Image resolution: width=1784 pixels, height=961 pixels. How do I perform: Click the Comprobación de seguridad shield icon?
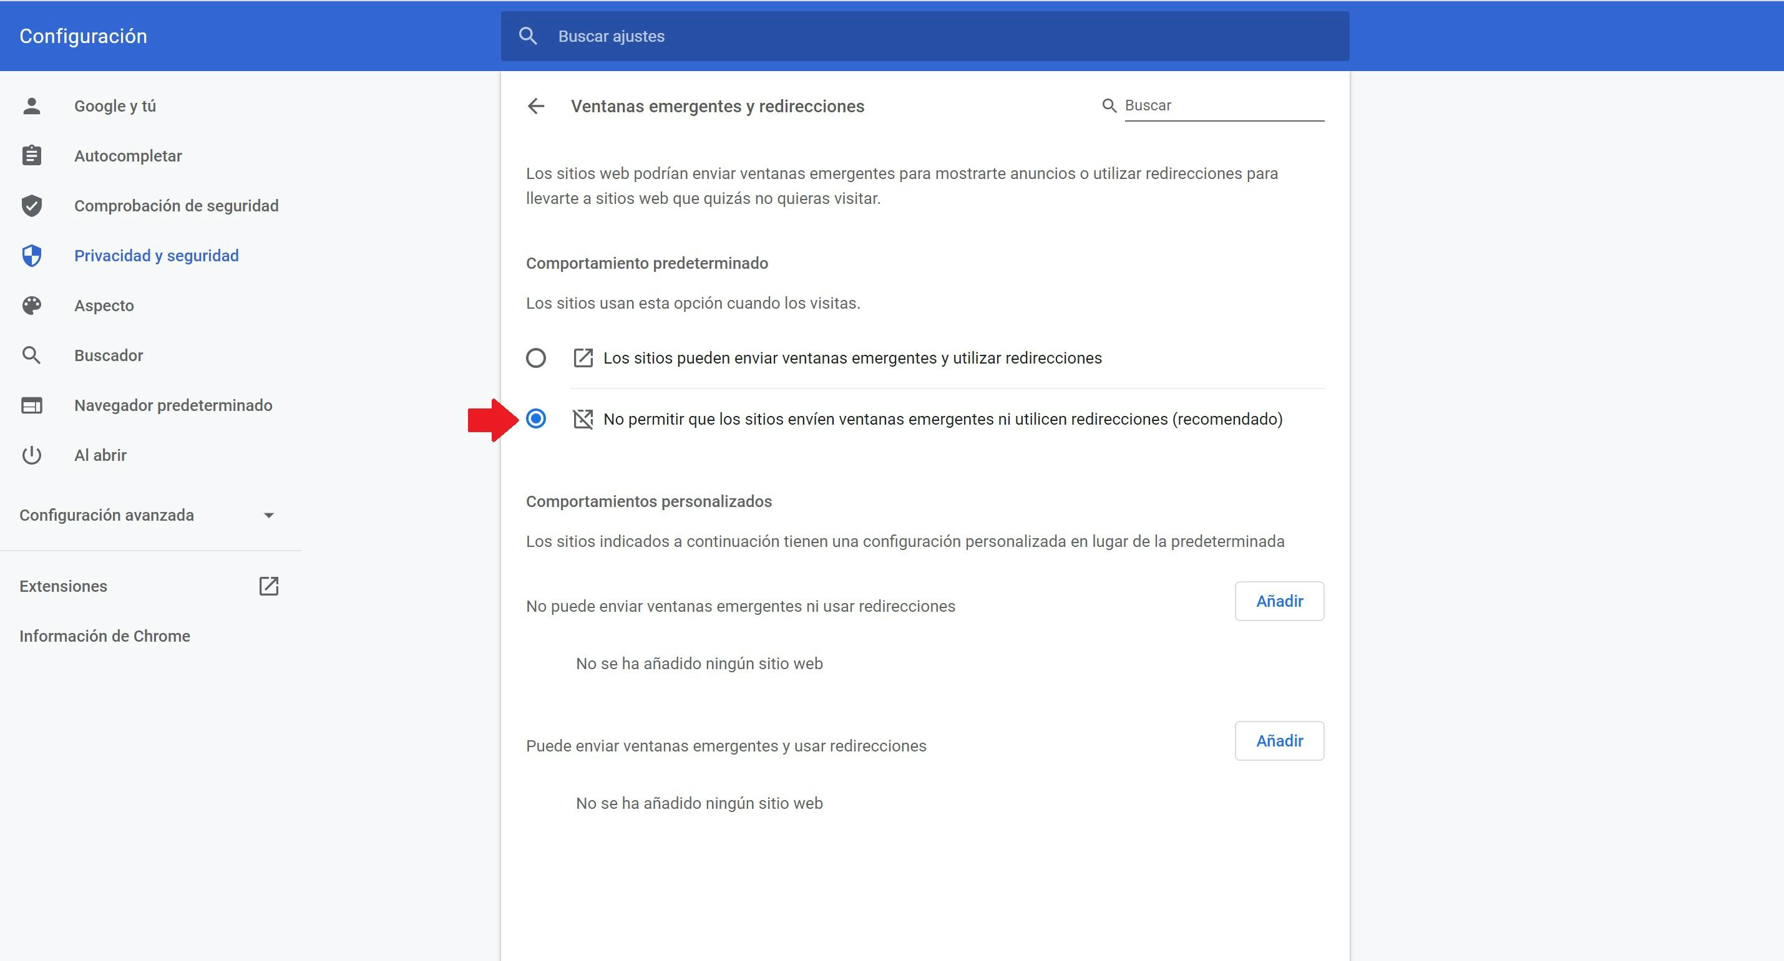pos(32,206)
